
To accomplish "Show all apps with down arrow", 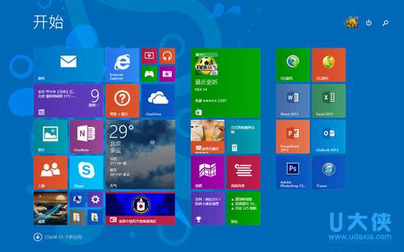I will click(38, 237).
